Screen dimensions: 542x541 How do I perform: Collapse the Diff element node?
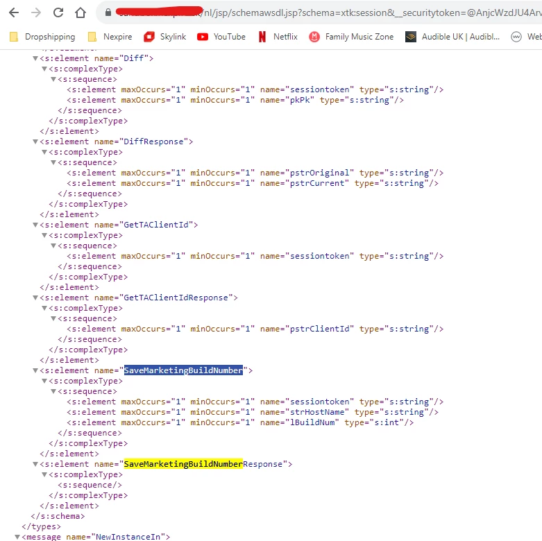[x=35, y=58]
